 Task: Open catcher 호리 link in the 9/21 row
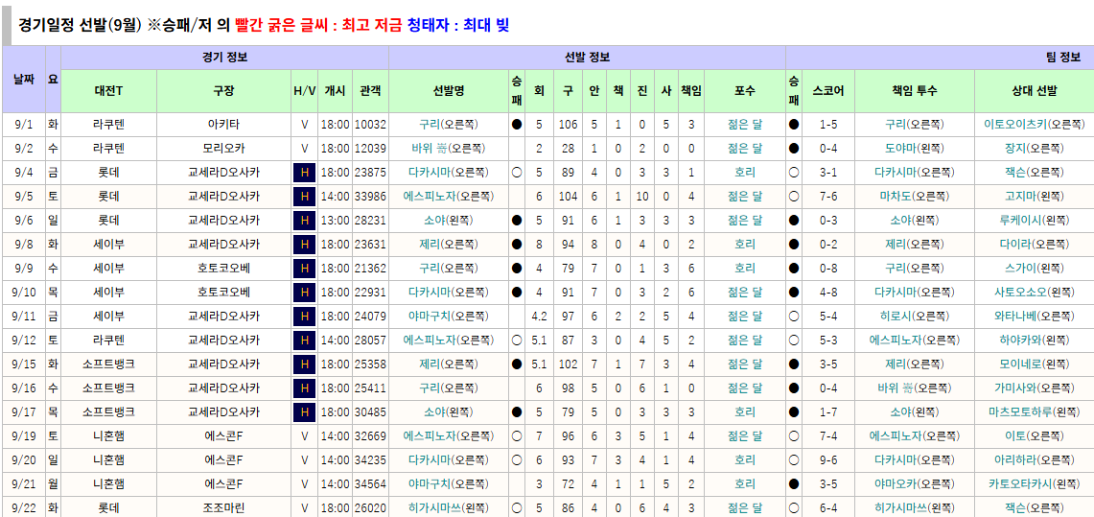pos(744,484)
